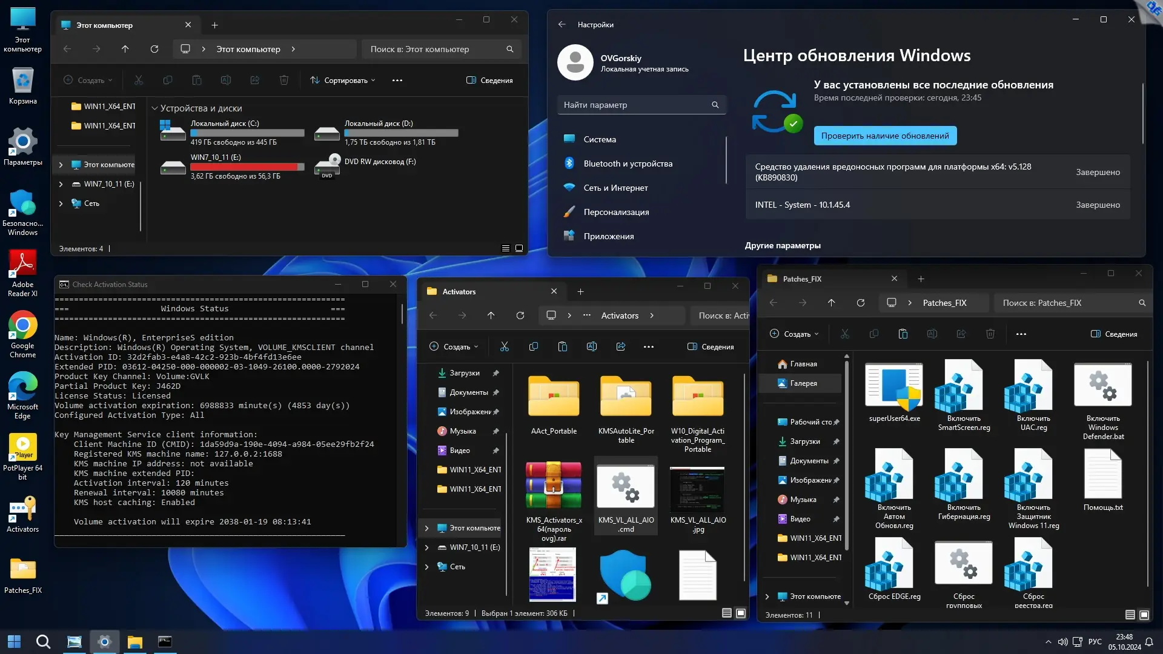Expand Другие параметры in Windows Update

(783, 245)
